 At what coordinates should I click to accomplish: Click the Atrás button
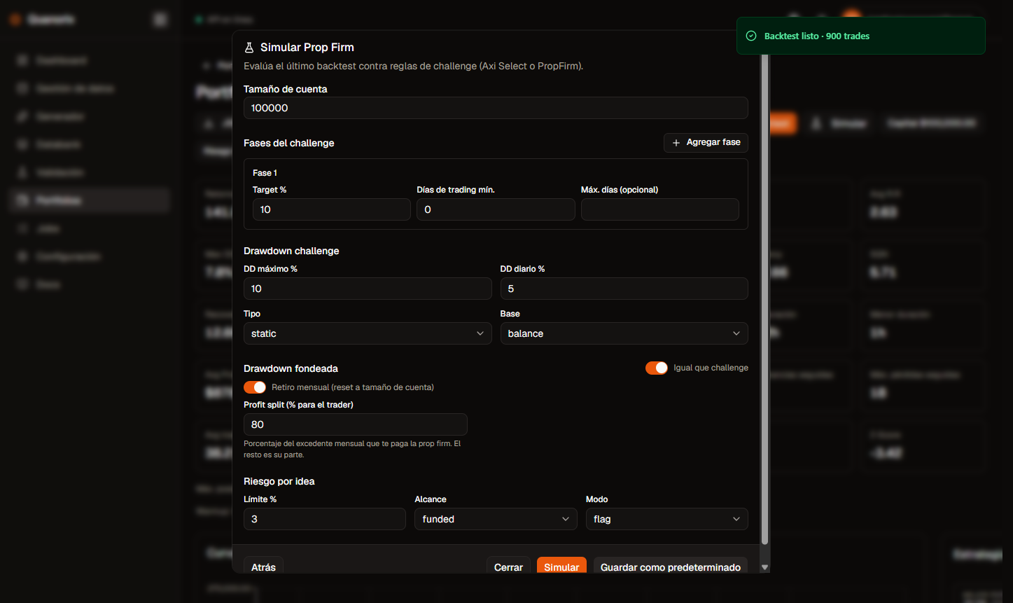tap(263, 567)
